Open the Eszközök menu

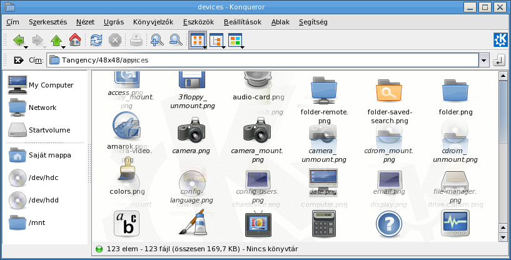click(198, 22)
